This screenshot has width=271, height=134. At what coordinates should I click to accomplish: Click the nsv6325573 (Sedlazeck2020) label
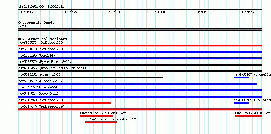42,43
